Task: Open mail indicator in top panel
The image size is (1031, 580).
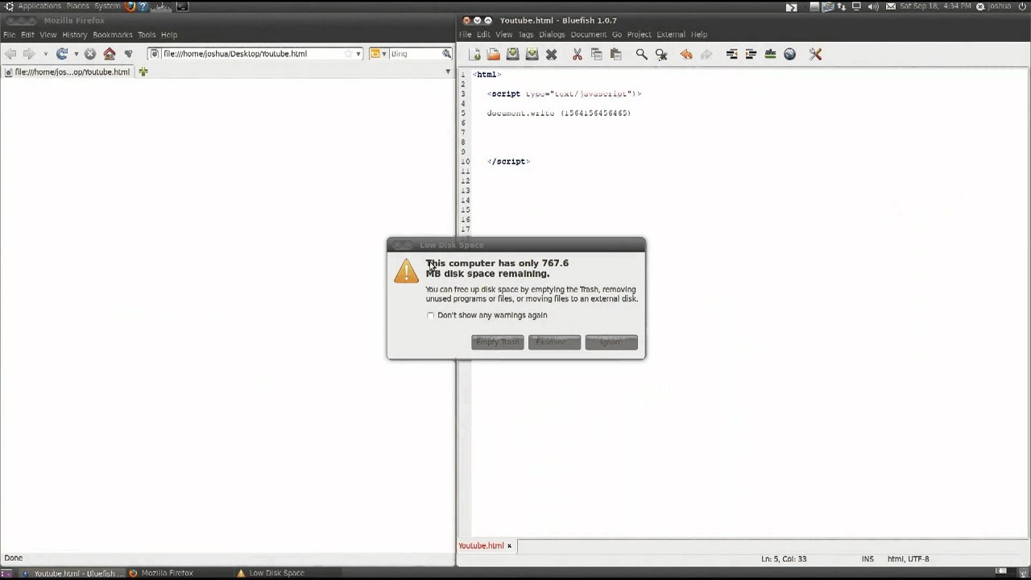Action: (x=891, y=6)
